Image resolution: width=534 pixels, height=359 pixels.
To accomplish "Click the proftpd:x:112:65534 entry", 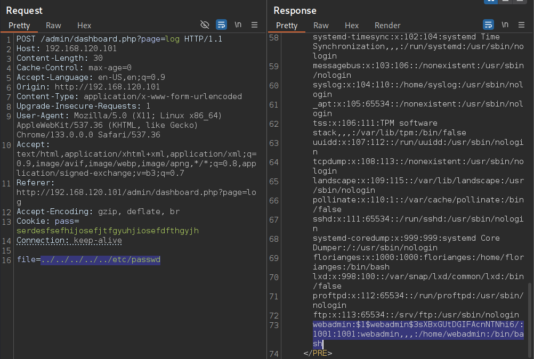I will pyautogui.click(x=418, y=300).
